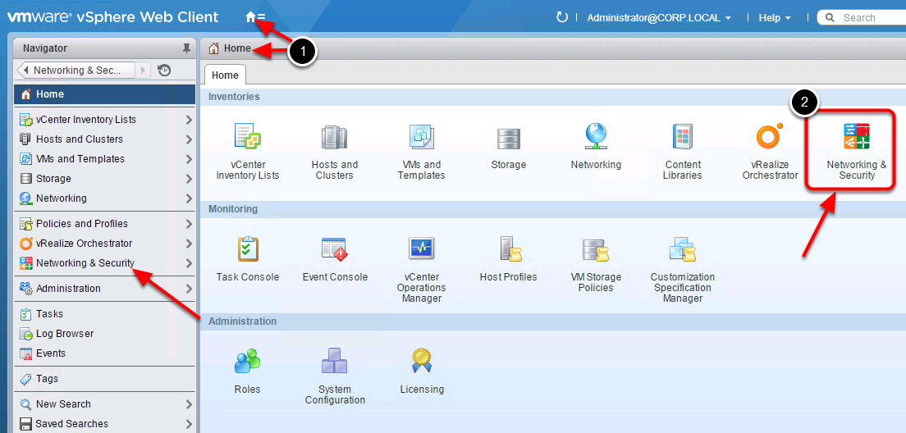Select VMs and Templates in Navigator
Image resolution: width=906 pixels, height=433 pixels.
click(105, 159)
